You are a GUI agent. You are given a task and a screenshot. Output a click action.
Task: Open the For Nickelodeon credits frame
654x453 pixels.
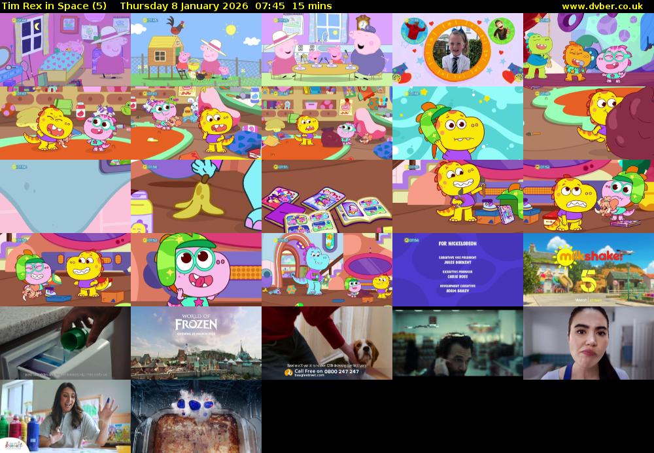point(457,270)
